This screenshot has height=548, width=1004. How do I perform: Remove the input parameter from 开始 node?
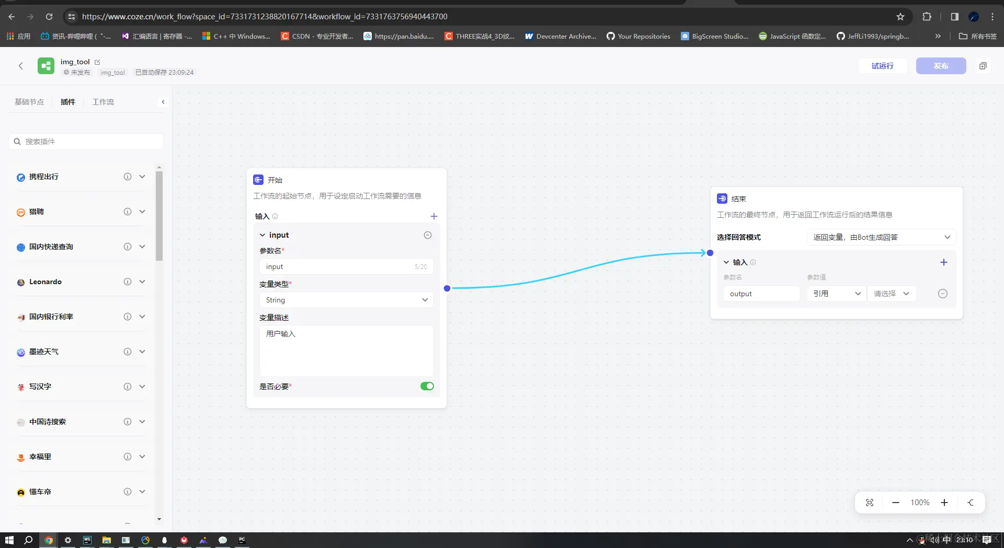[428, 235]
